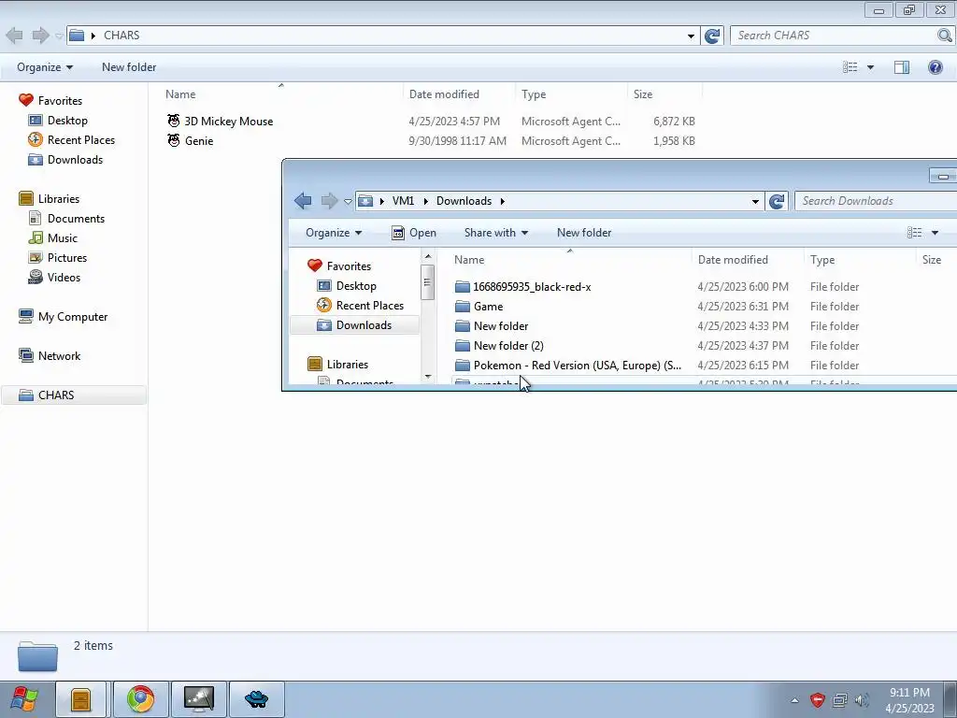The image size is (957, 718).
Task: Show hidden system tray icons
Action: click(794, 700)
